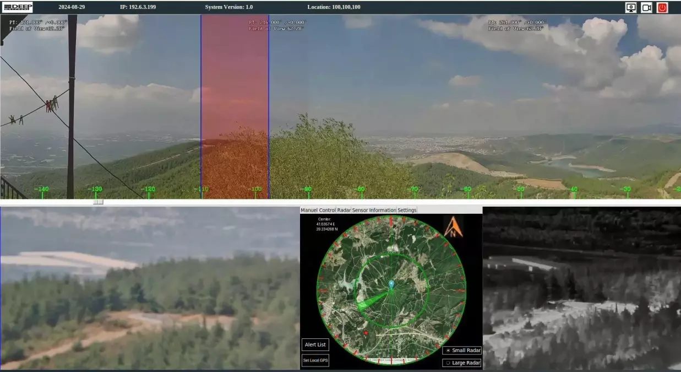Viewport: 681px width, 372px height.
Task: Click the monitor display icon in header
Action: coord(631,8)
